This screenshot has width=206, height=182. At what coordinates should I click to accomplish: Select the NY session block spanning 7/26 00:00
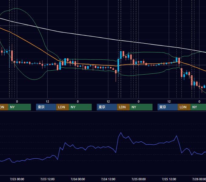(198, 107)
